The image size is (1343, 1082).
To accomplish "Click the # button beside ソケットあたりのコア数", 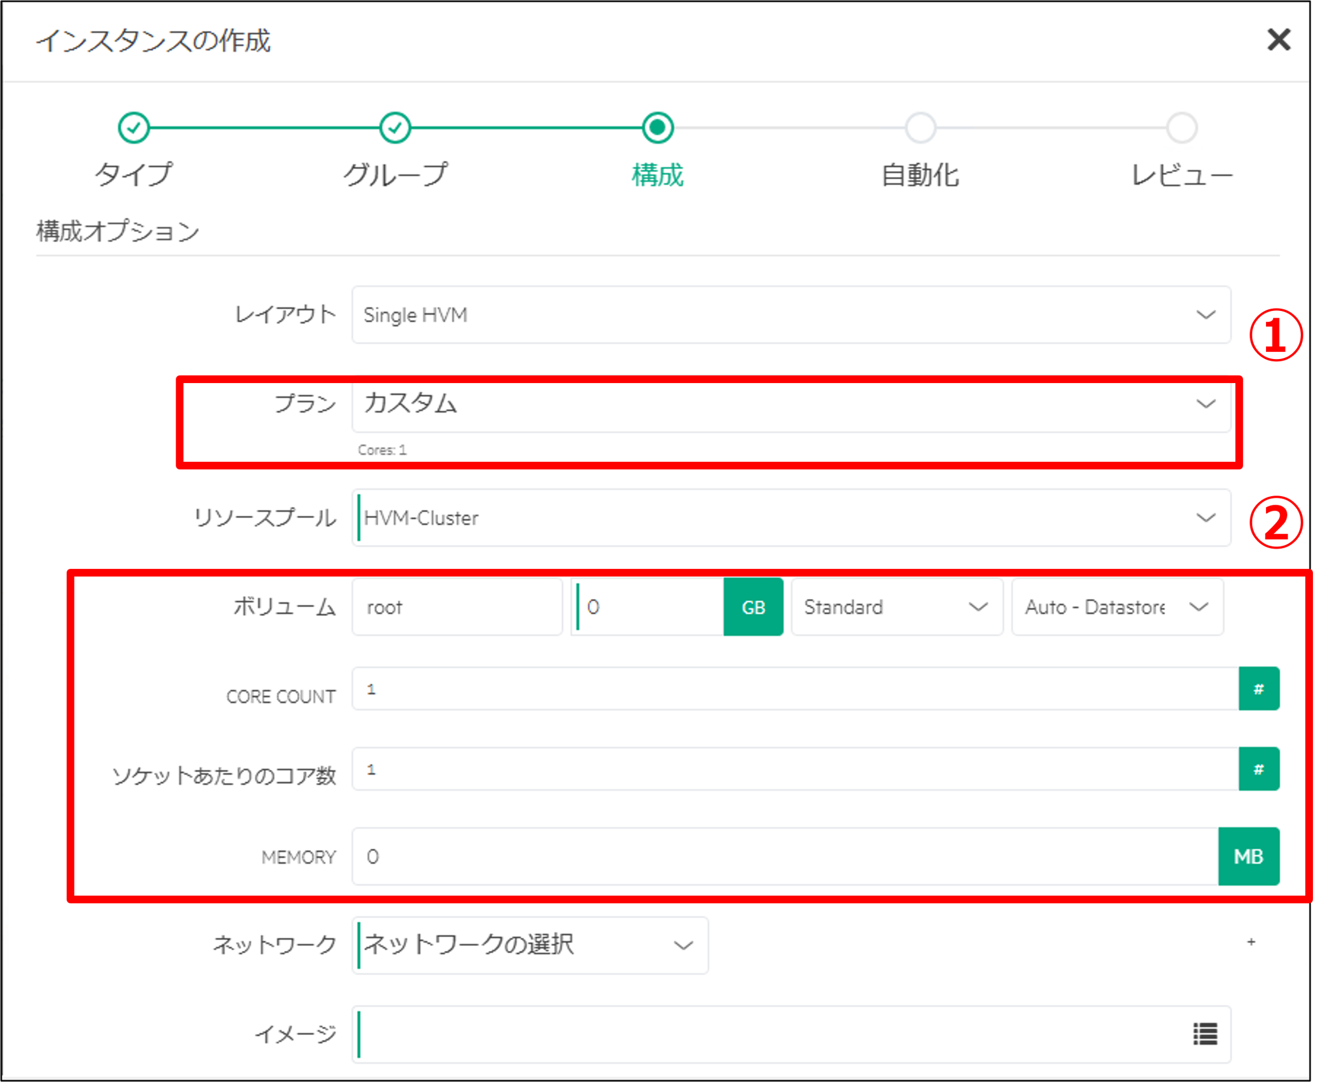I will [1258, 769].
